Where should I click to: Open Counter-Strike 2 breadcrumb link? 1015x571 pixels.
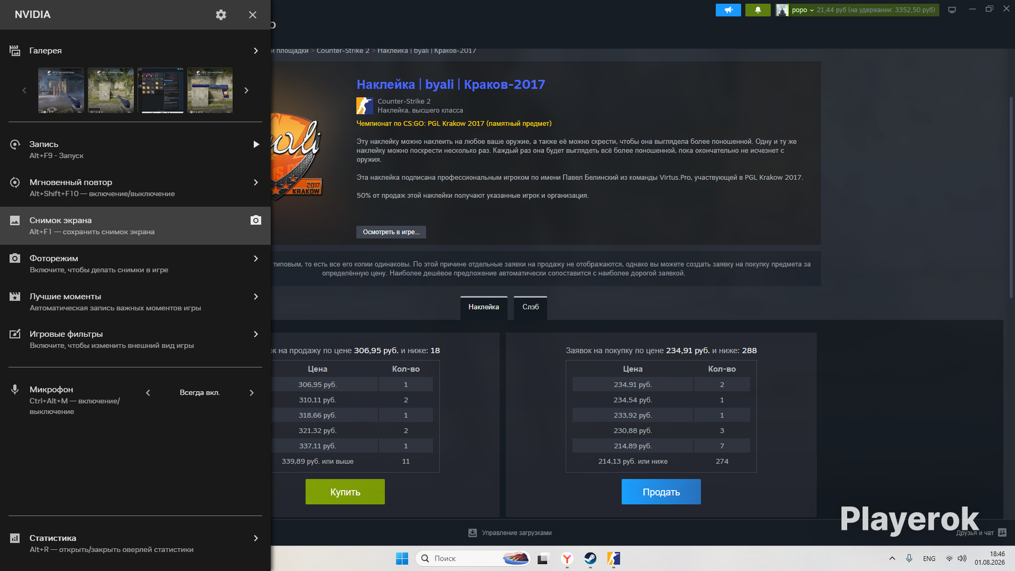click(x=343, y=51)
